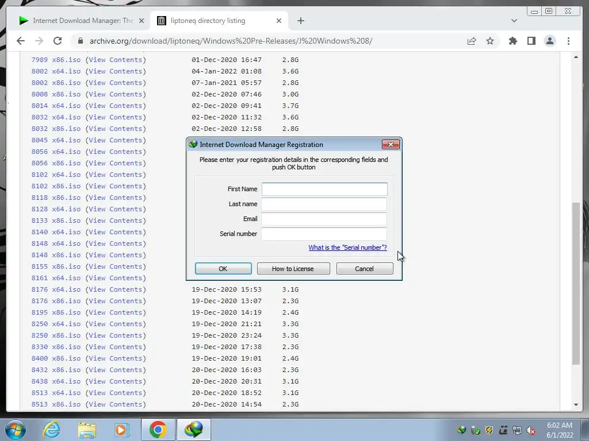589x441 pixels.
Task: Click the page vertical scrollbar thumb
Action: coord(576,283)
